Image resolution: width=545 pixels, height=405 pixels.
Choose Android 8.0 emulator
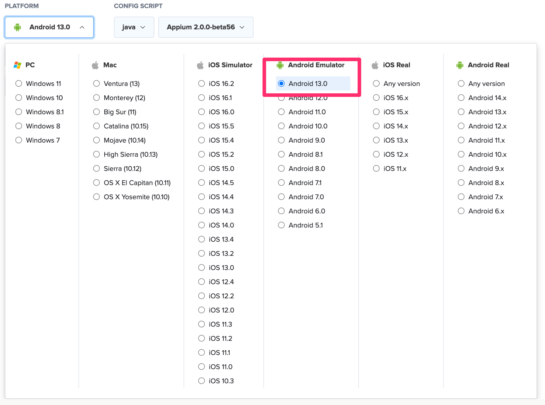(301, 169)
